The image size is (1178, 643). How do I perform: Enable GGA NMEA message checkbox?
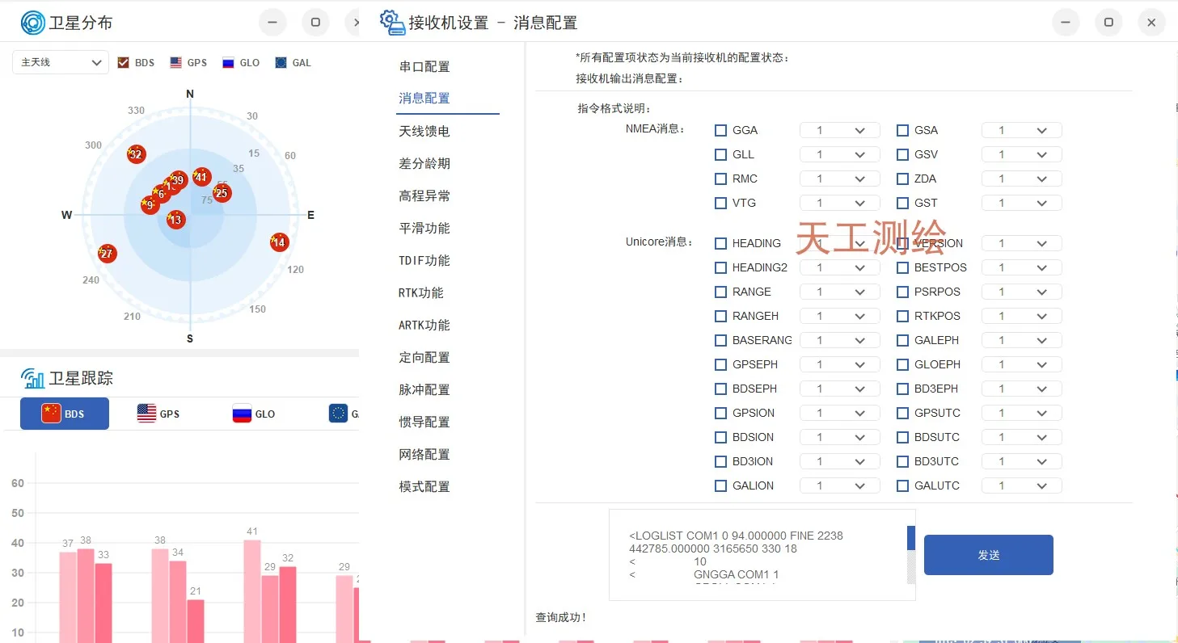721,130
